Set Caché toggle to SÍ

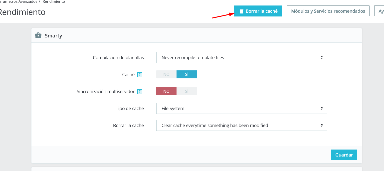(187, 74)
